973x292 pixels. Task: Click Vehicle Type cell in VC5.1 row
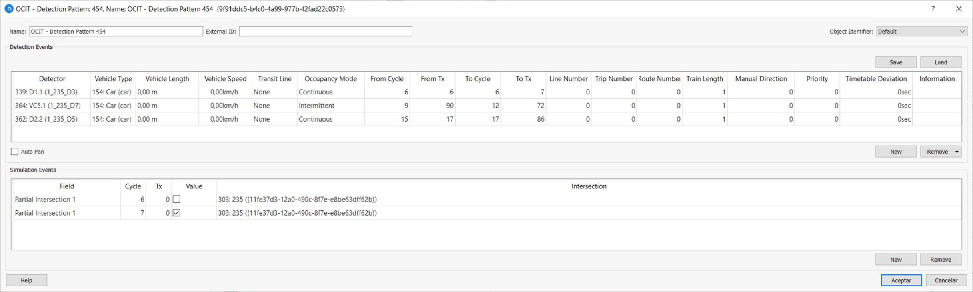[113, 106]
